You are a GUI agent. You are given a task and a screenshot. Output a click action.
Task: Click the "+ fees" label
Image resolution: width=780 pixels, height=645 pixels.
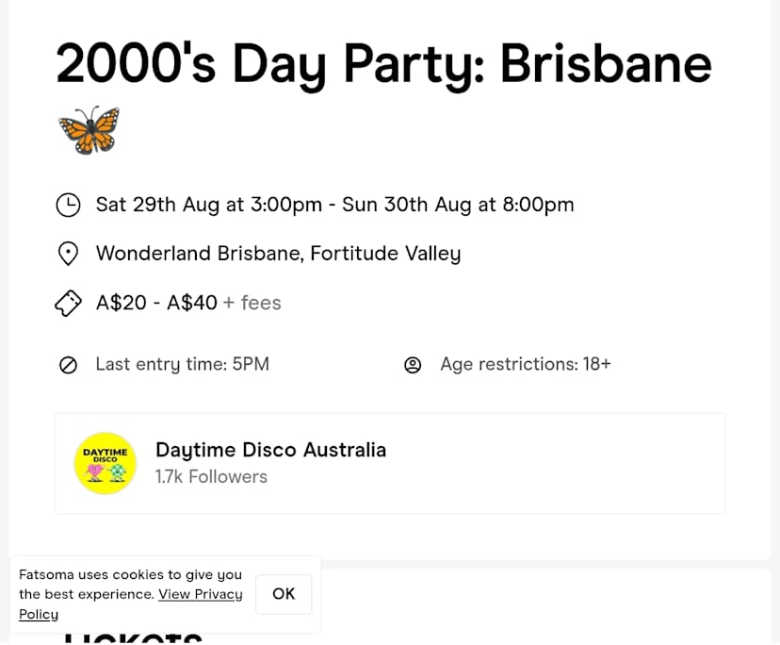point(252,303)
